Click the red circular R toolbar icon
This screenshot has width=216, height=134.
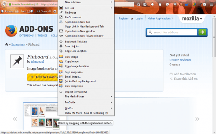coord(181,4)
